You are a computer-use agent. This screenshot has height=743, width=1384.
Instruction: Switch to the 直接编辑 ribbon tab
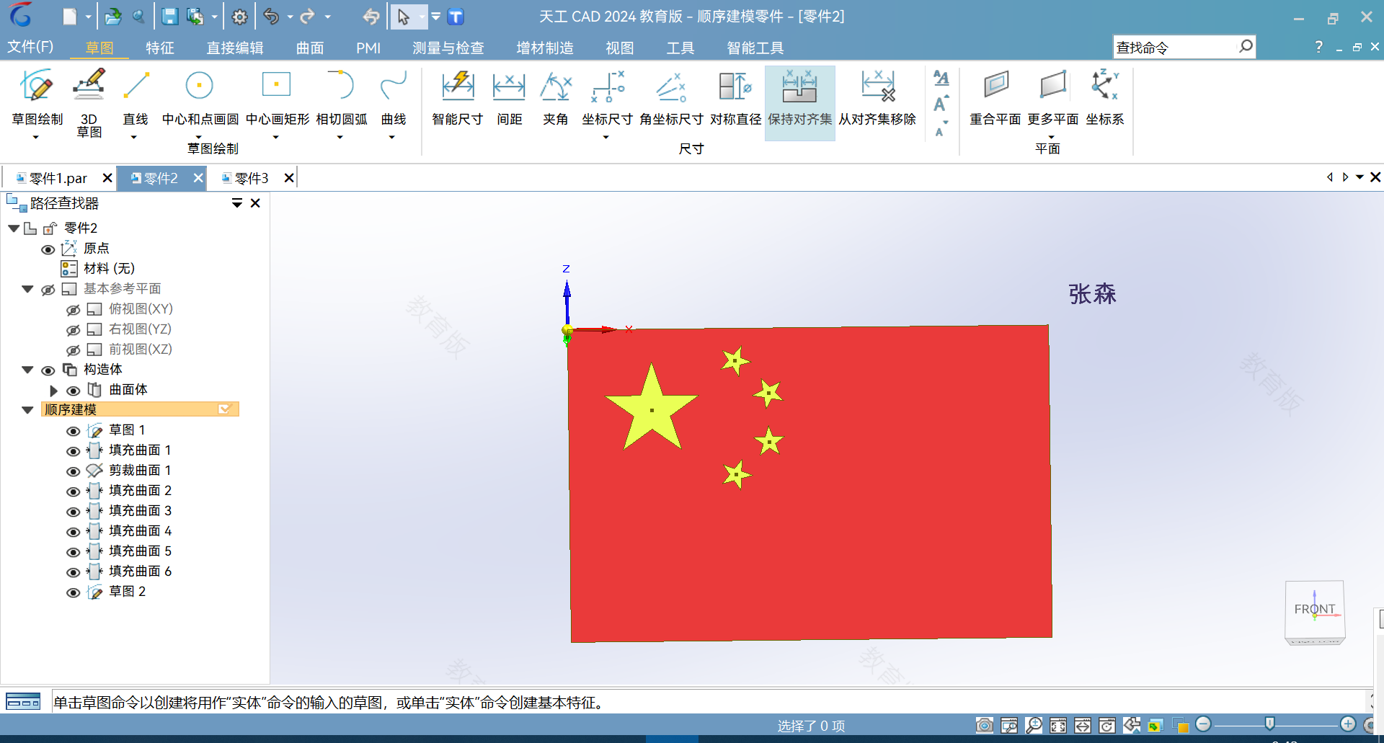[235, 48]
